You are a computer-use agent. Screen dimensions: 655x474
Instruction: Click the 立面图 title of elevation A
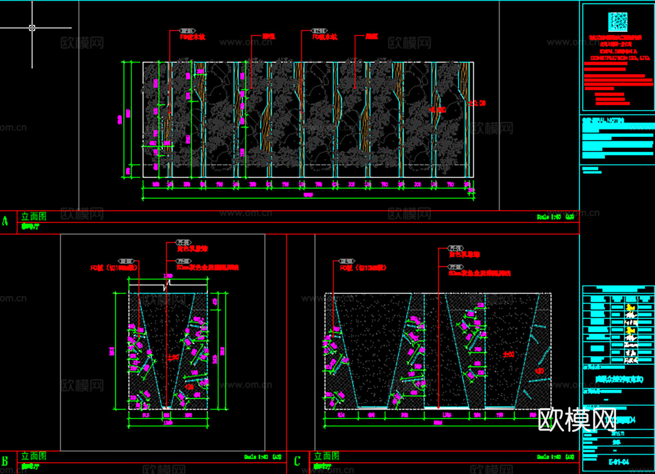click(34, 216)
